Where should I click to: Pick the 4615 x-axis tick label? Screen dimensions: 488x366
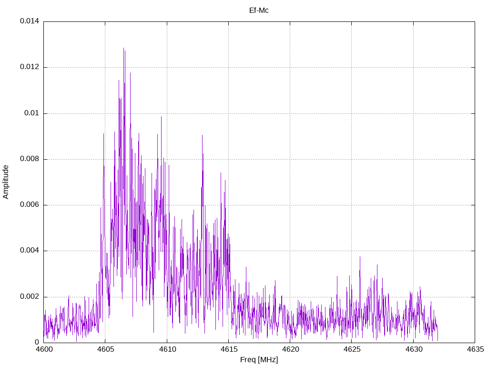click(x=228, y=349)
